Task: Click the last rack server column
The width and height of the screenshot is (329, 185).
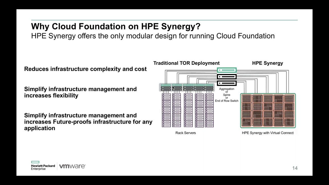Action: (x=209, y=110)
